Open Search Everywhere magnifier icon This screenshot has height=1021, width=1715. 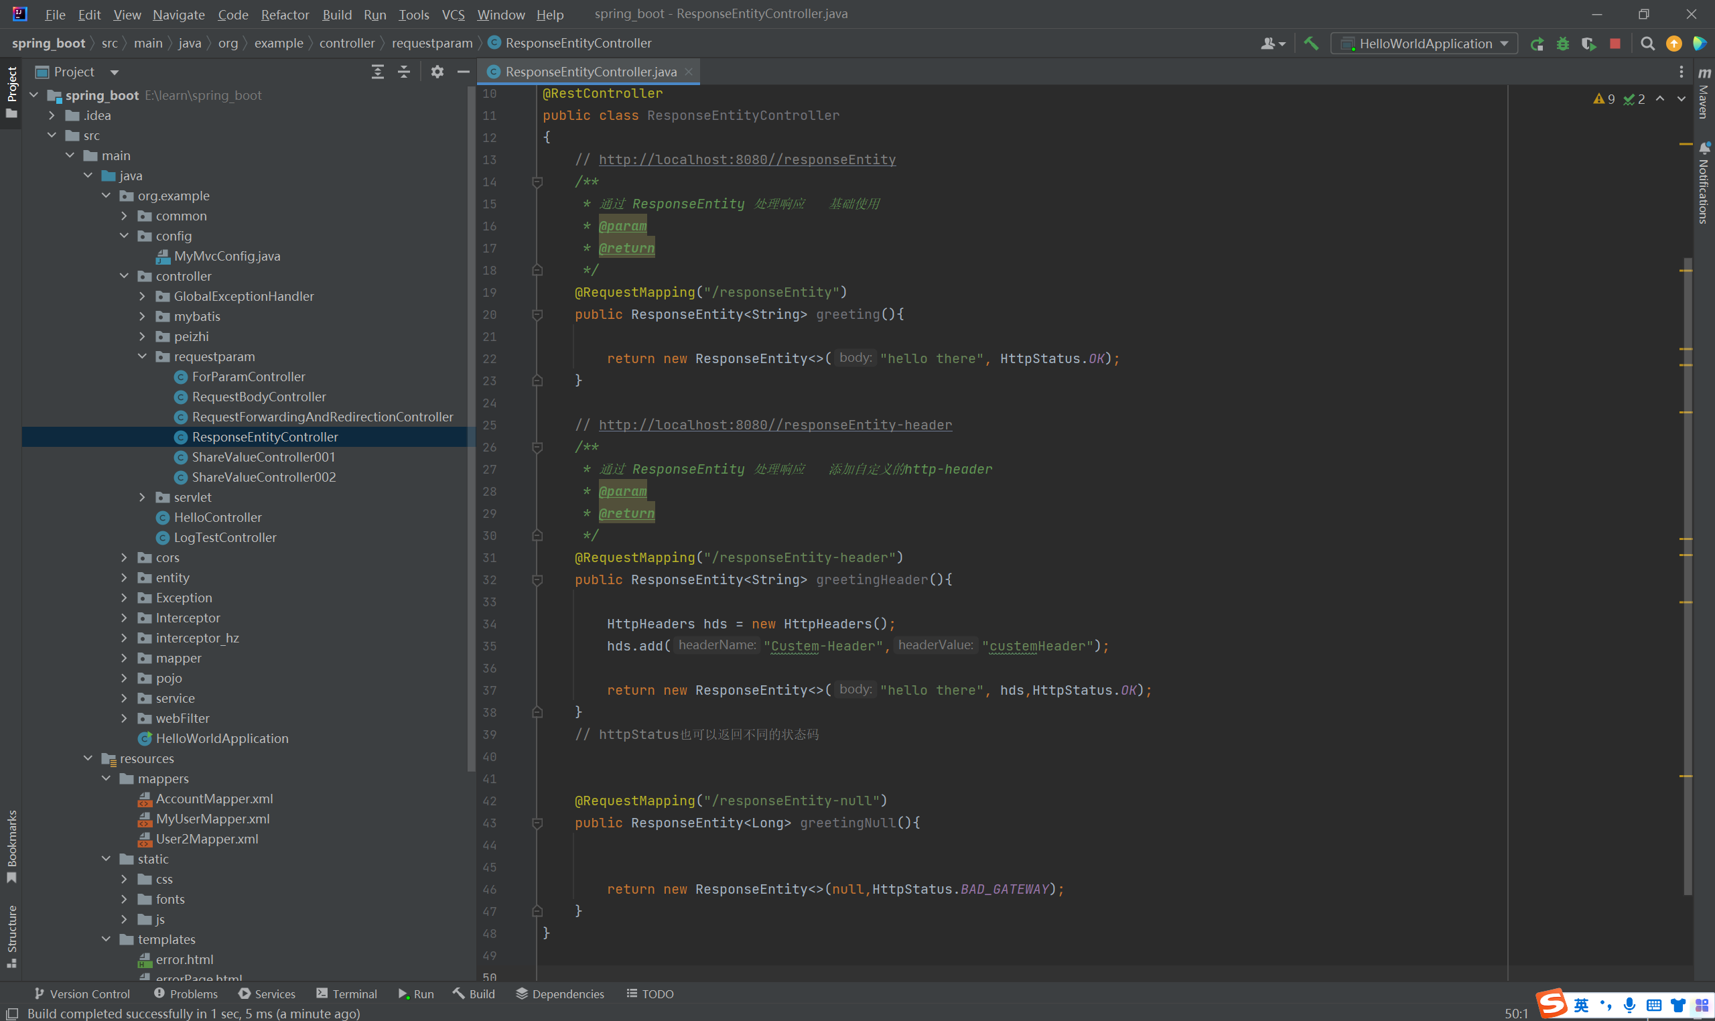[x=1647, y=44]
